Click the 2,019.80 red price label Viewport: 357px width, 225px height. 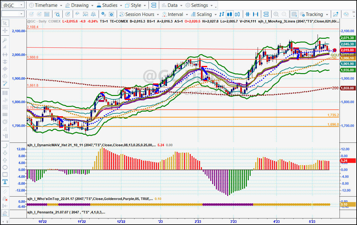coord(348,50)
